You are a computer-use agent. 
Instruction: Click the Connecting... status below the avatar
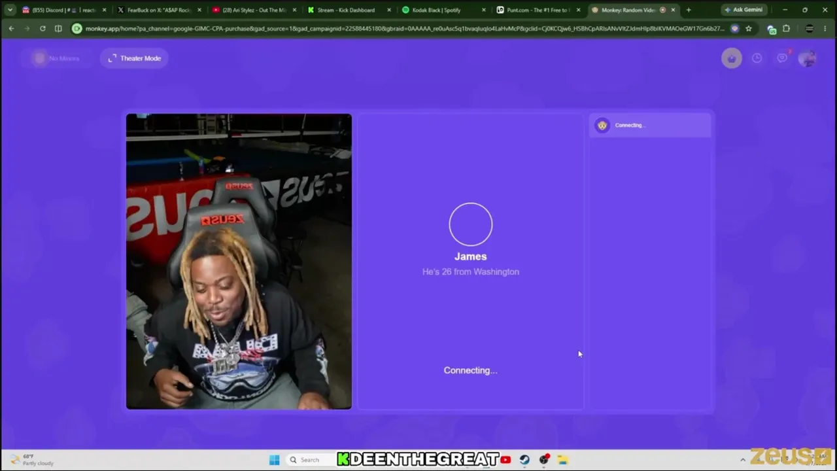coord(471,370)
